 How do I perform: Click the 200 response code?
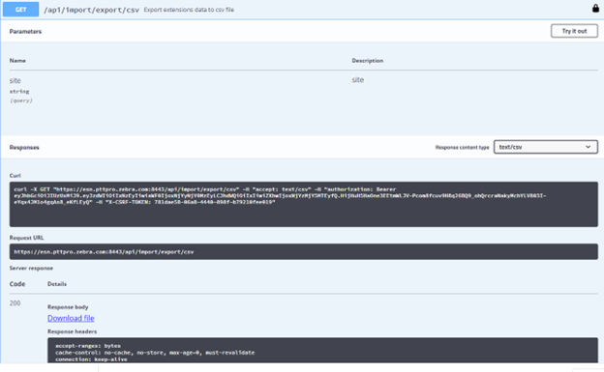pos(15,303)
